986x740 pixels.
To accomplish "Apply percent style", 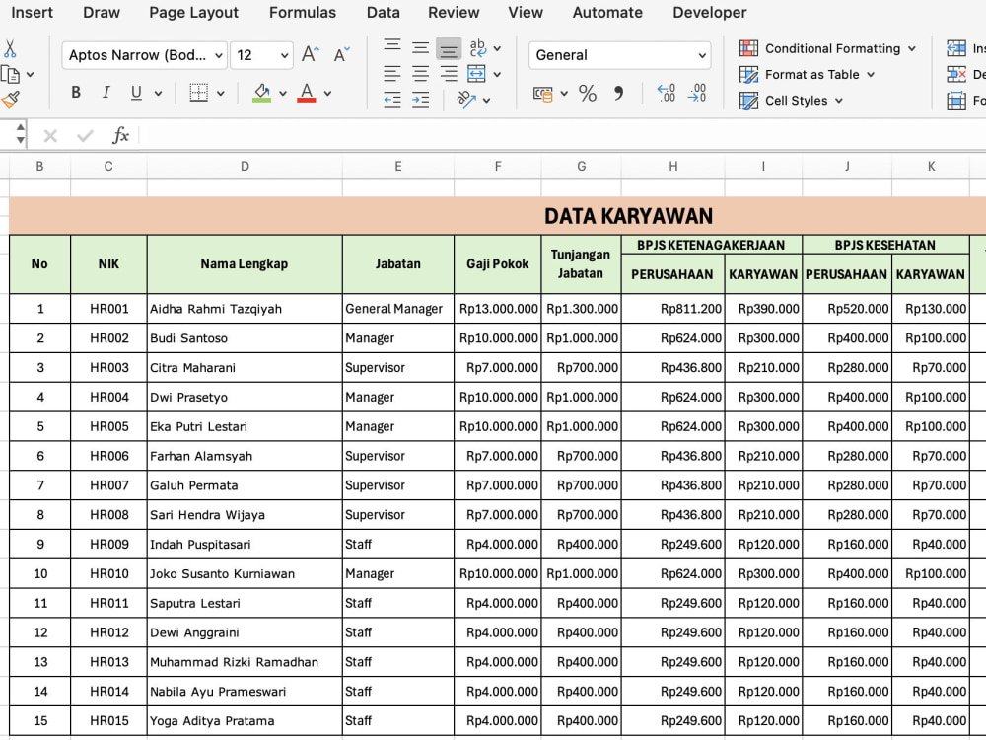I will point(588,94).
